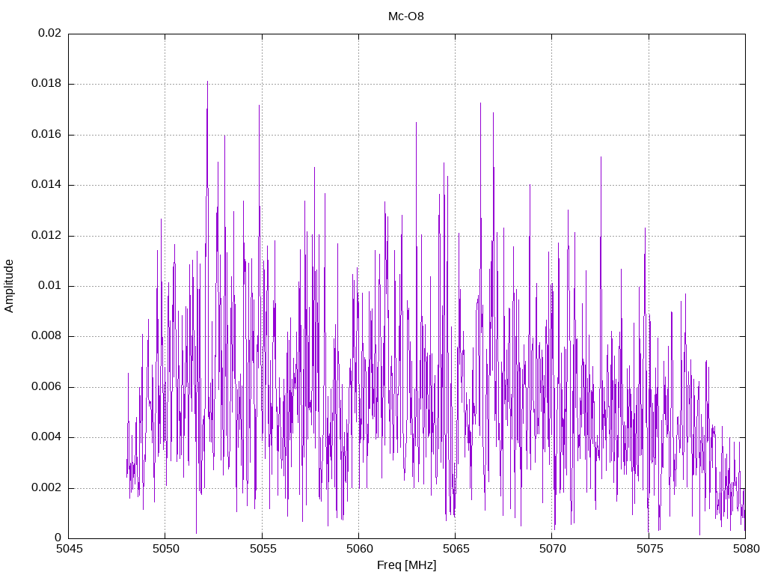
Task: Click the 0.018 y-axis tick label
Action: coord(46,83)
